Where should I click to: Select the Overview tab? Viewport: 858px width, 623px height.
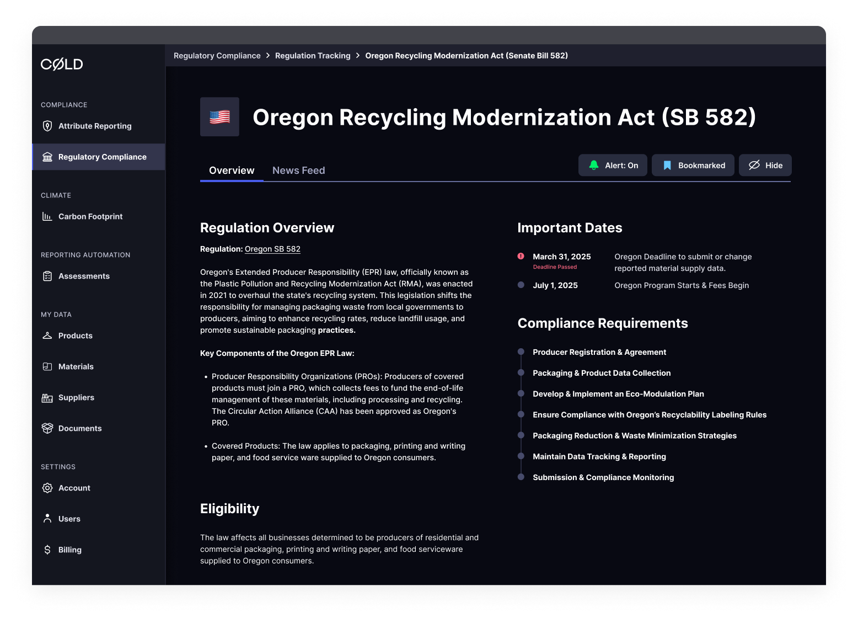(231, 170)
